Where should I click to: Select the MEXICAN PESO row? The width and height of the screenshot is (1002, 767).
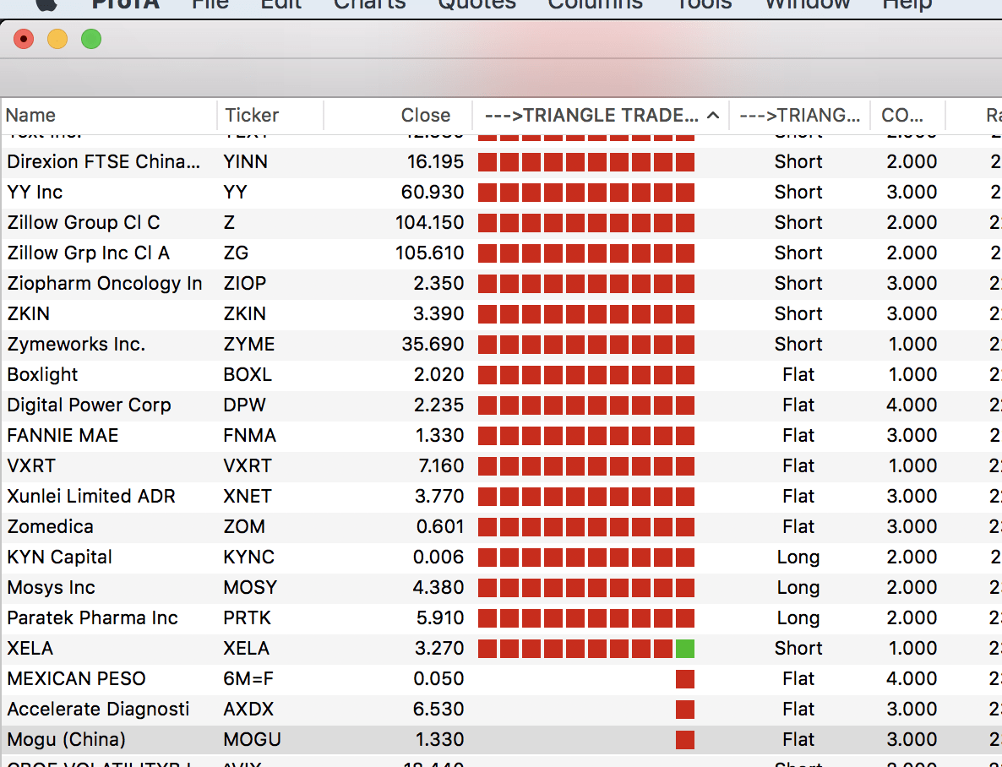tap(501, 679)
